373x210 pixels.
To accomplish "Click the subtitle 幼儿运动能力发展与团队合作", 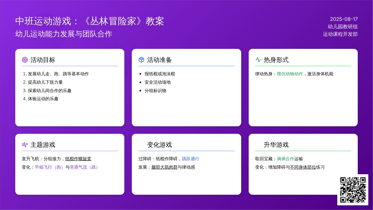I will (x=64, y=34).
